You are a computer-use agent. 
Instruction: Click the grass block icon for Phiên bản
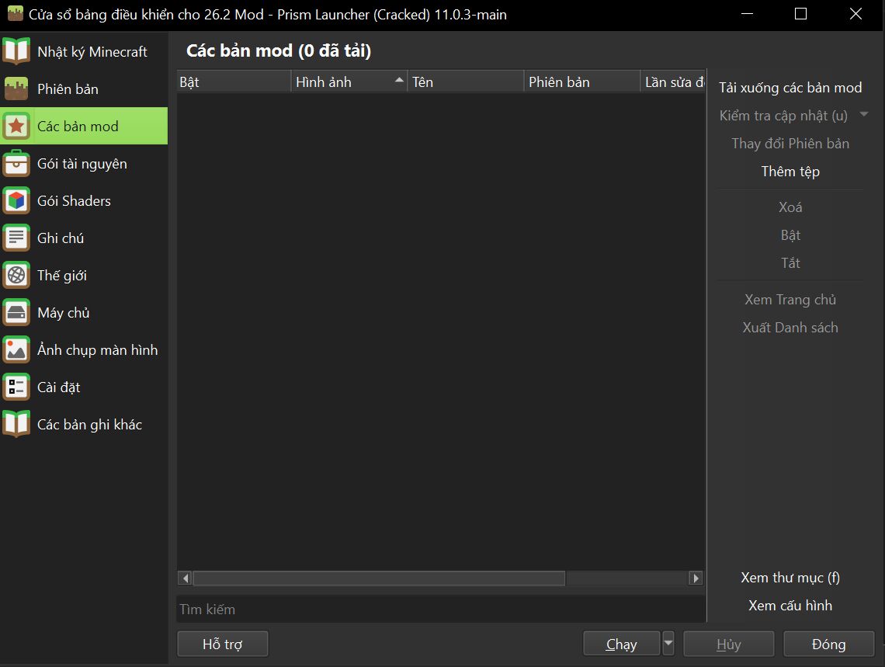point(16,89)
